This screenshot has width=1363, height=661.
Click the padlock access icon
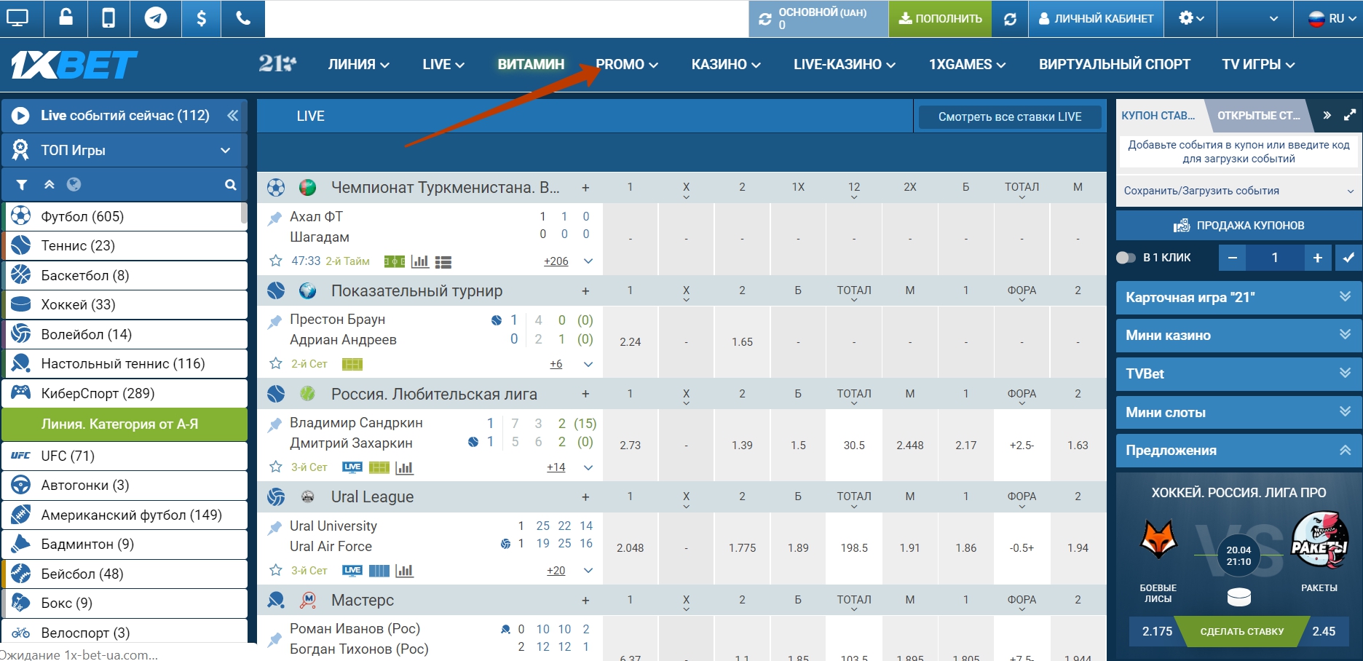click(x=66, y=17)
